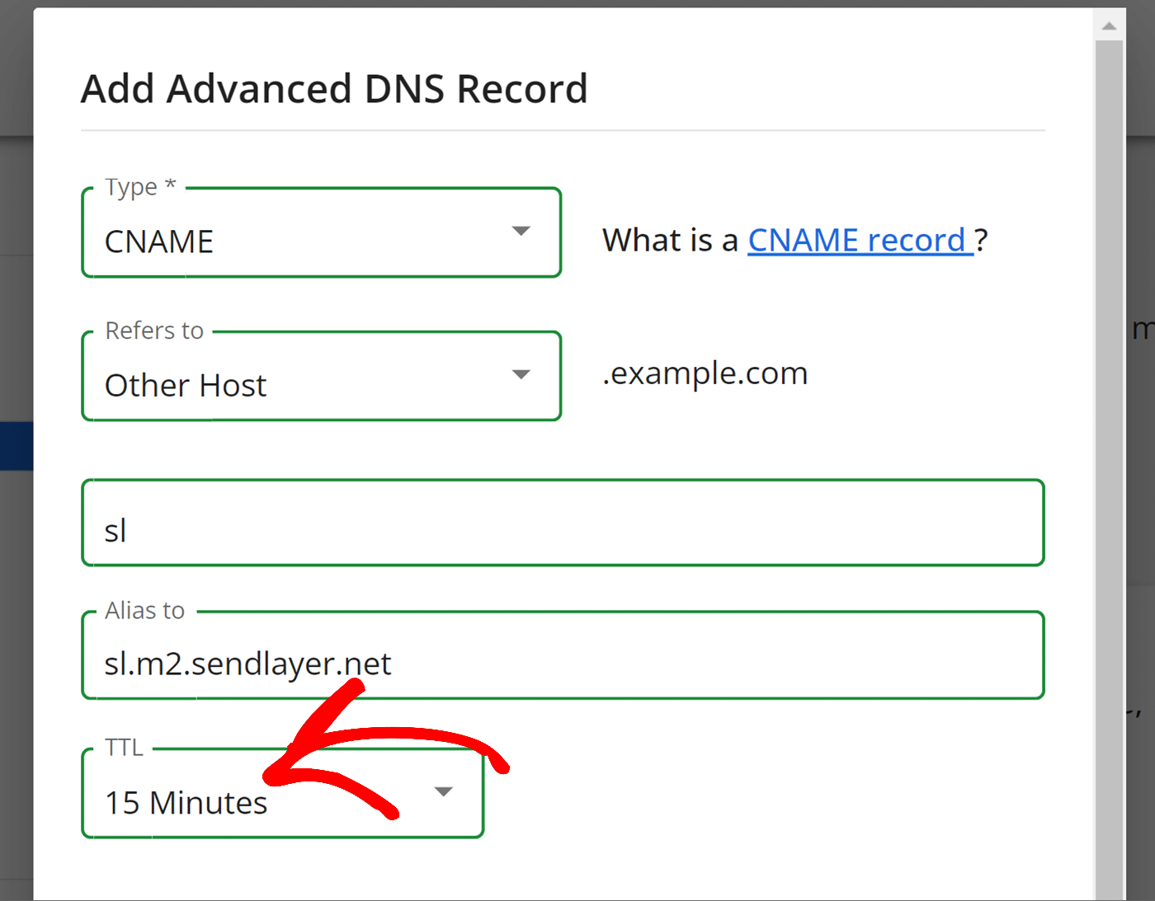This screenshot has height=901, width=1155.
Task: Click the Alias to field with sl.m2.sendlayer.net
Action: pos(563,663)
